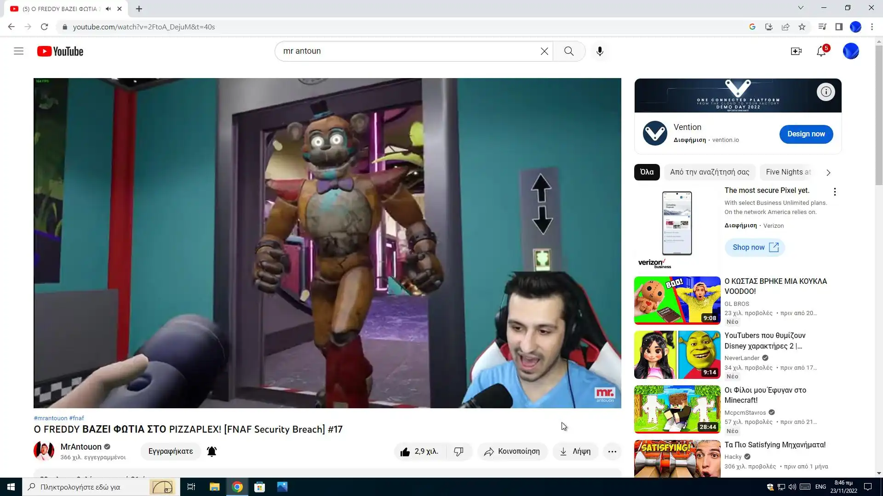Open the Chrome icon in Windows taskbar
This screenshot has width=883, height=496.
click(237, 487)
